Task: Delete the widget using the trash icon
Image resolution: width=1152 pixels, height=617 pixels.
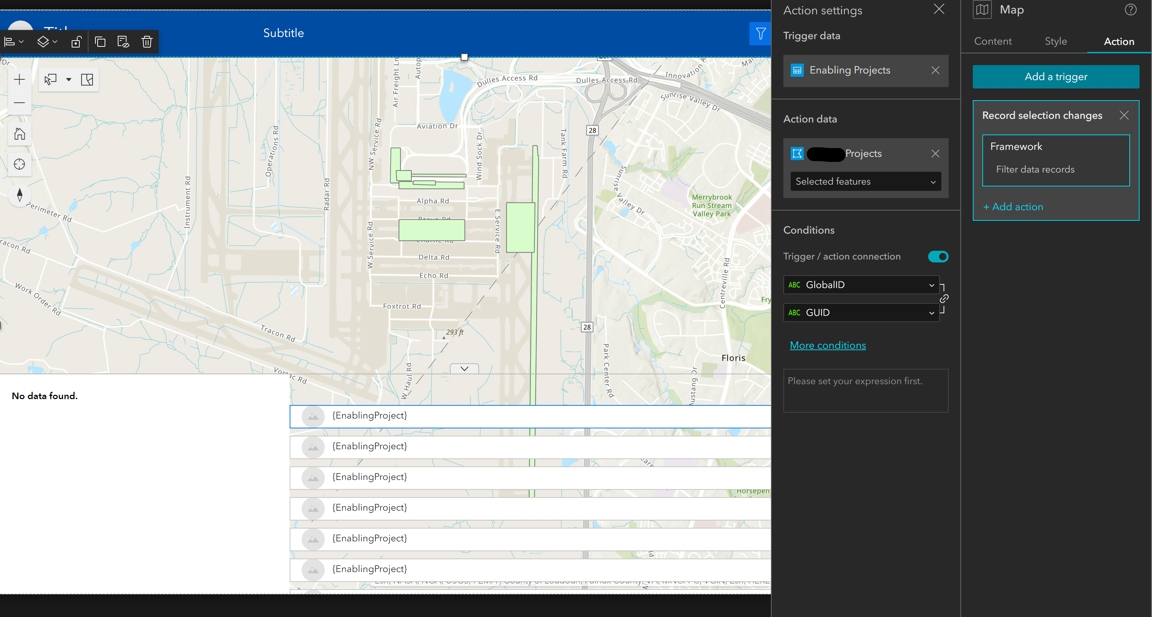Action: pos(147,42)
